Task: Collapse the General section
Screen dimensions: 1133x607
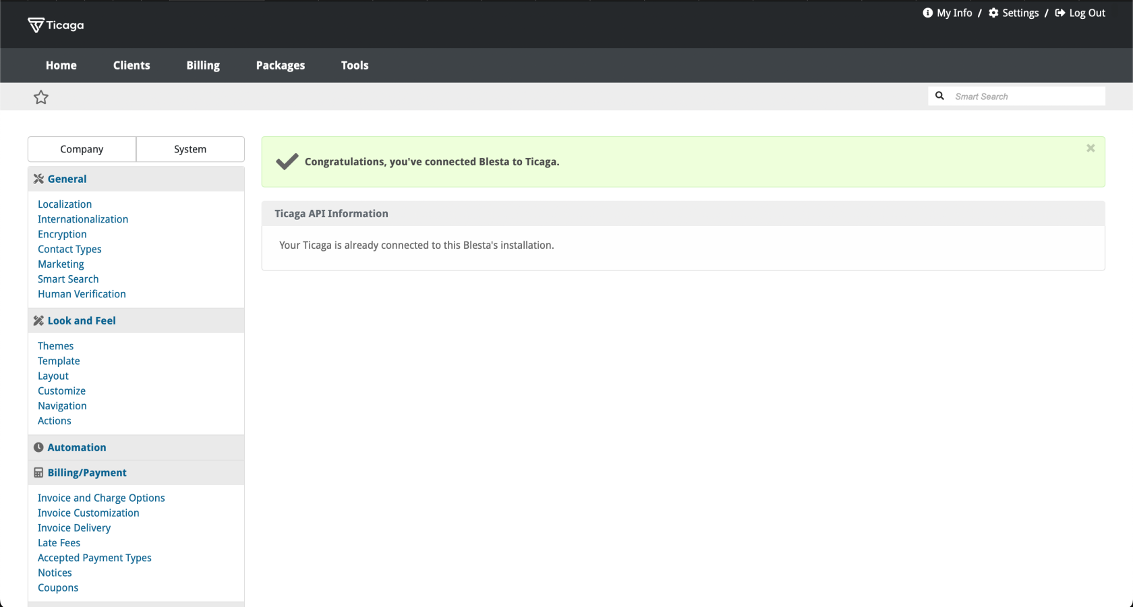Action: pos(136,179)
